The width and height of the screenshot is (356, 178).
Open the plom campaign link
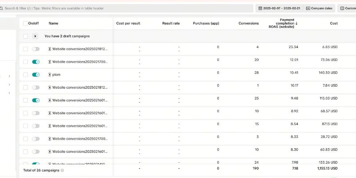(x=57, y=75)
